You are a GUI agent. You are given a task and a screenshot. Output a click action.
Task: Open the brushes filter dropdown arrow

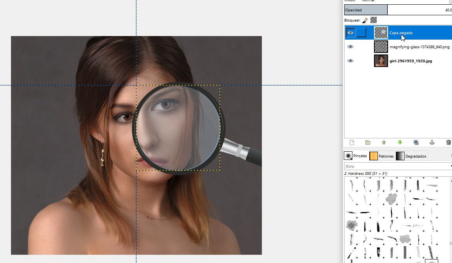pyautogui.click(x=449, y=166)
